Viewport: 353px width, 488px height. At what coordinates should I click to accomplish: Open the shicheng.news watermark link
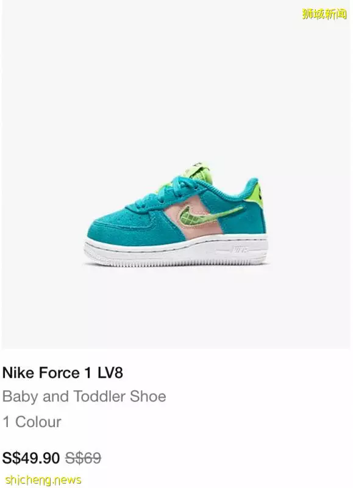[x=43, y=479]
